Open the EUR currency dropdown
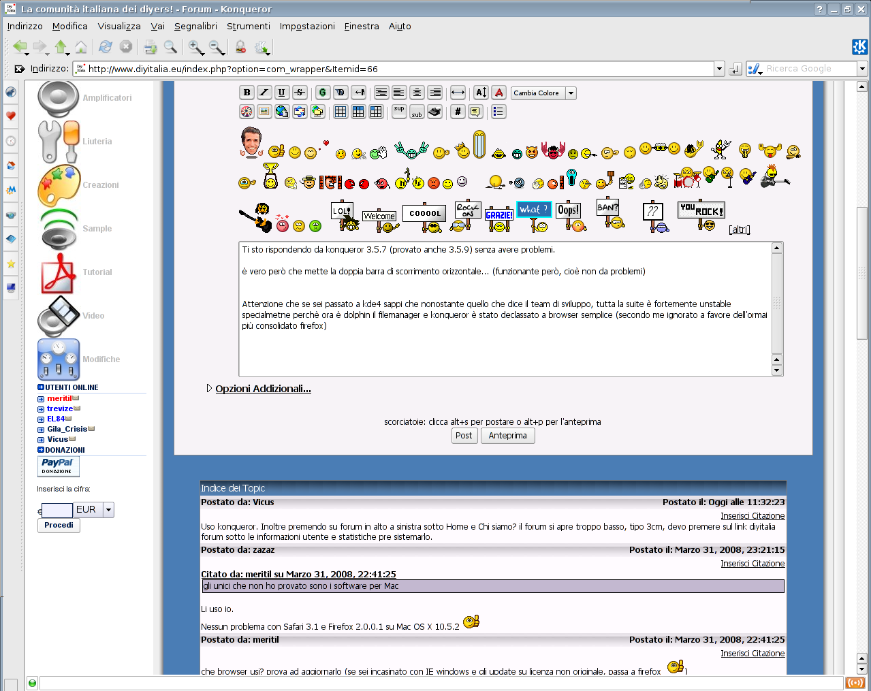871x691 pixels. [x=108, y=510]
